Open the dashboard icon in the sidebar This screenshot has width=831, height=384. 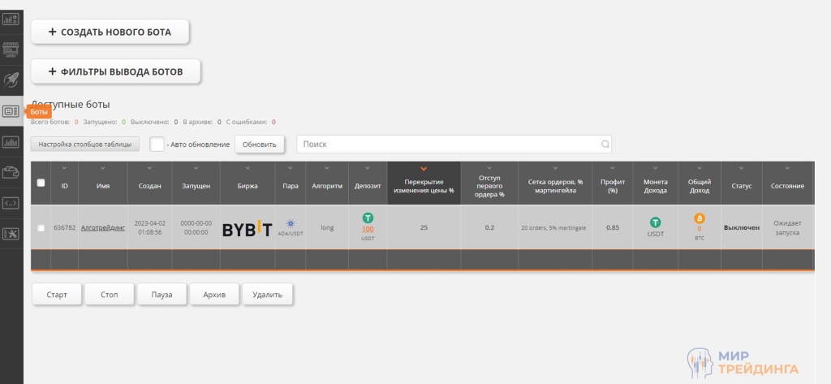(x=11, y=19)
